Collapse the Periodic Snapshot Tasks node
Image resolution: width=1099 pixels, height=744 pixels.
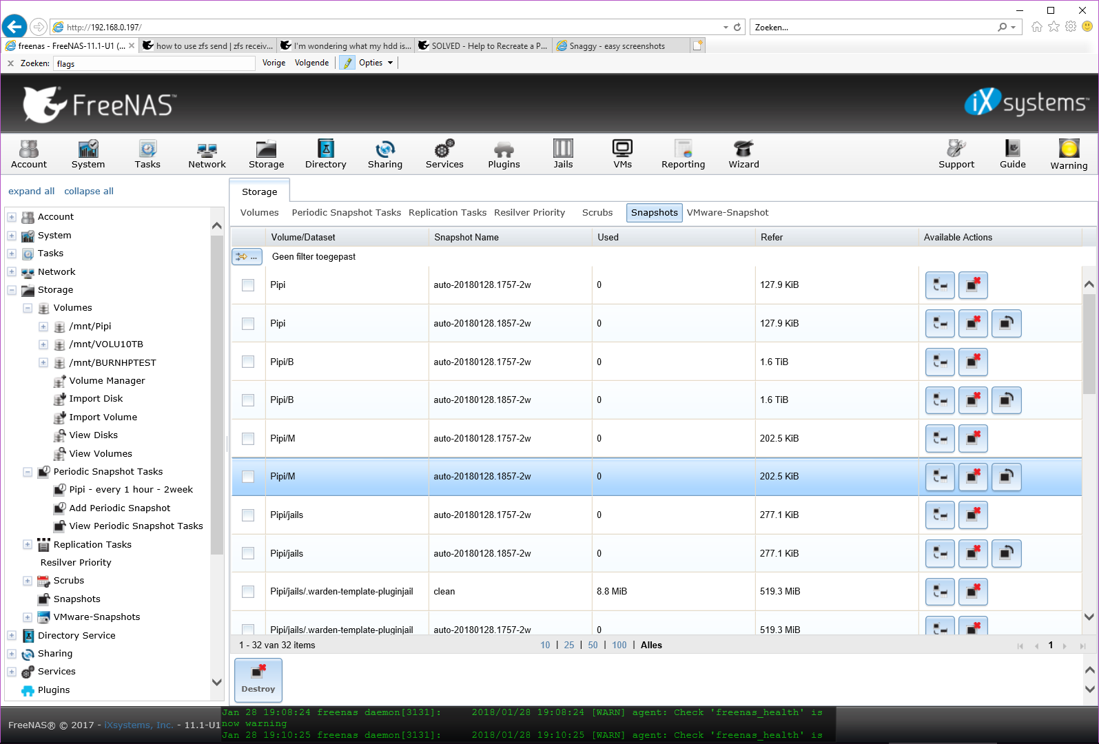pyautogui.click(x=28, y=472)
